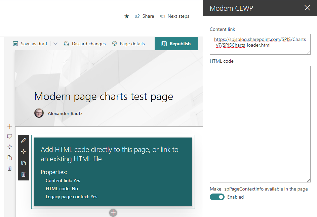Click the move web part icon in dark toolbar
Viewport: 317px width, 217px height.
23,152
